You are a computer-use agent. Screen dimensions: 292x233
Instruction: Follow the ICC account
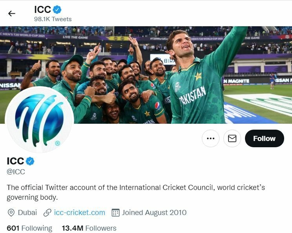click(264, 139)
